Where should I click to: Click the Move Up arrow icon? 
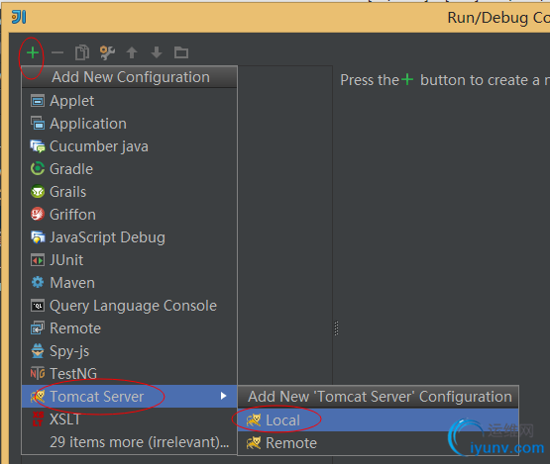(x=132, y=52)
